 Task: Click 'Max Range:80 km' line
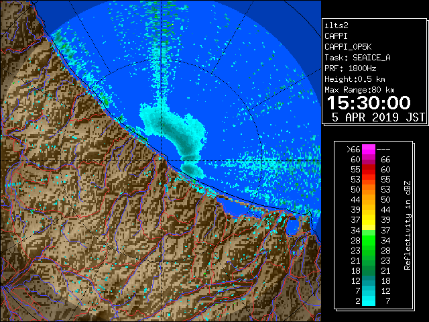(359, 90)
